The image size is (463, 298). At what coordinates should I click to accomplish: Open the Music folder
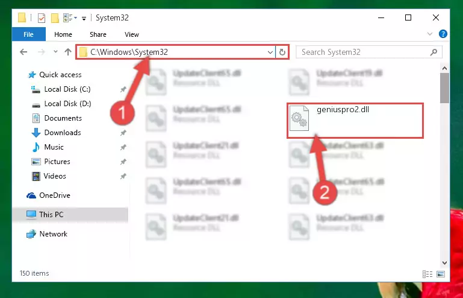pos(54,147)
